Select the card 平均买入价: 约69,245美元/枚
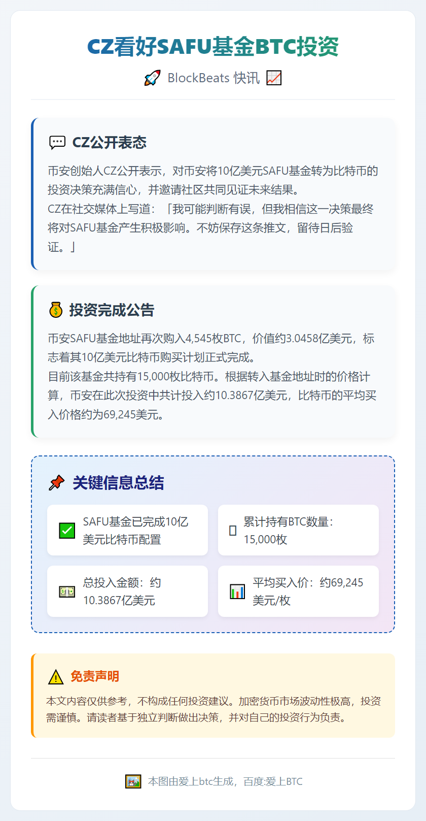Image resolution: width=426 pixels, height=821 pixels. [x=298, y=591]
